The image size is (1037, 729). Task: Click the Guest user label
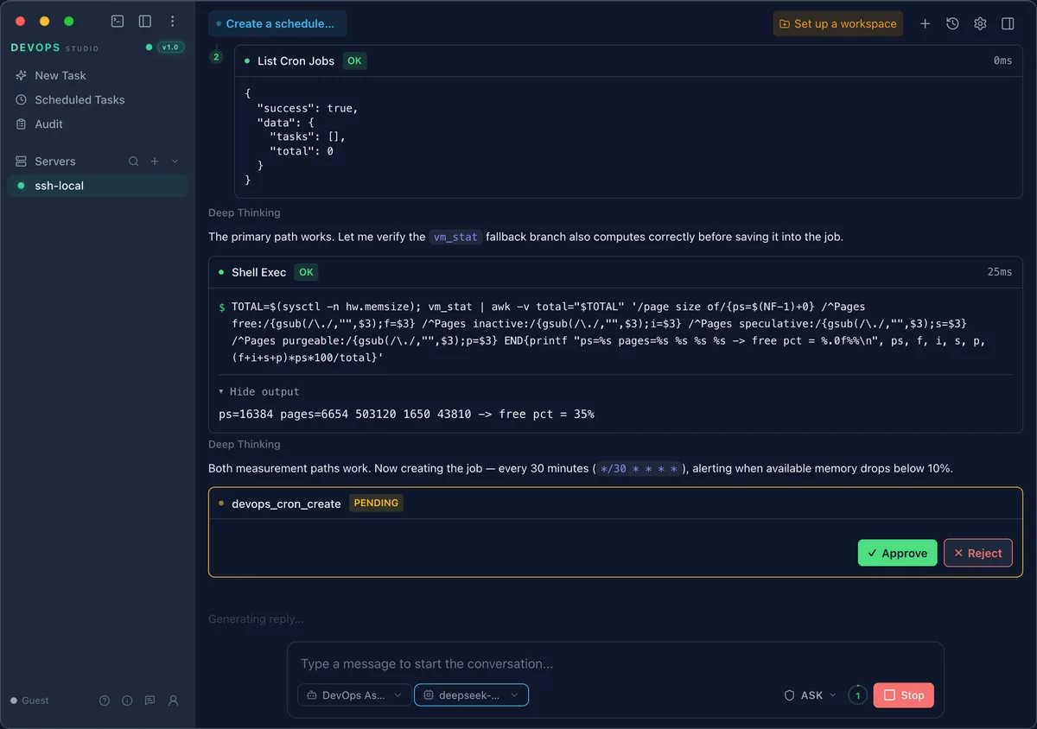35,700
